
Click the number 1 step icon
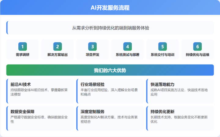(x=22, y=46)
